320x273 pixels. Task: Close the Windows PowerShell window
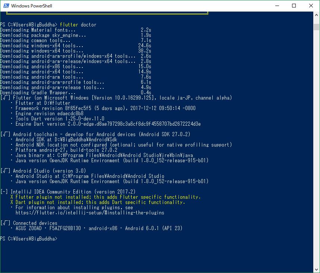(x=311, y=6)
